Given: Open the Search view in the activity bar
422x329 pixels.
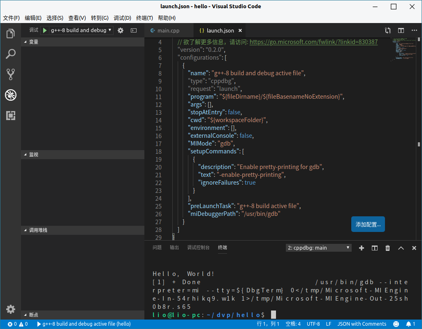Looking at the screenshot, I should point(11,53).
